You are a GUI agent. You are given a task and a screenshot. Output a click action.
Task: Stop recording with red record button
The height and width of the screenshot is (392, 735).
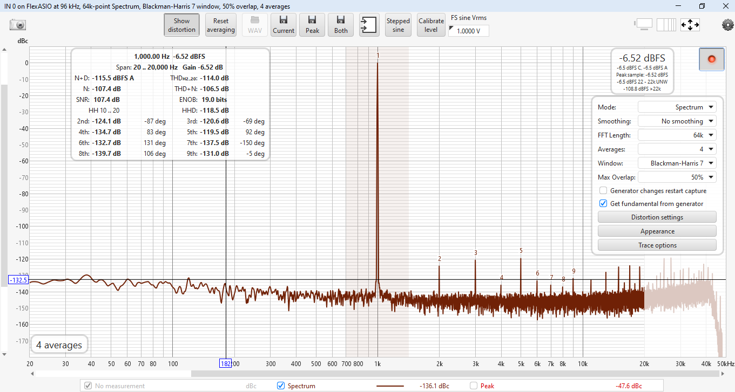711,59
